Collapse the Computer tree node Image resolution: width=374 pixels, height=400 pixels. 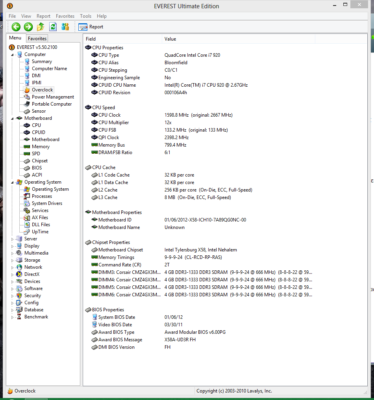(12, 55)
